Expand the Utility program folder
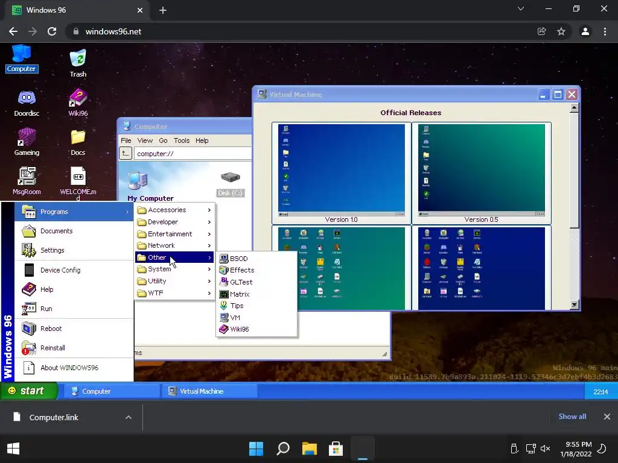This screenshot has height=463, width=618. point(174,281)
